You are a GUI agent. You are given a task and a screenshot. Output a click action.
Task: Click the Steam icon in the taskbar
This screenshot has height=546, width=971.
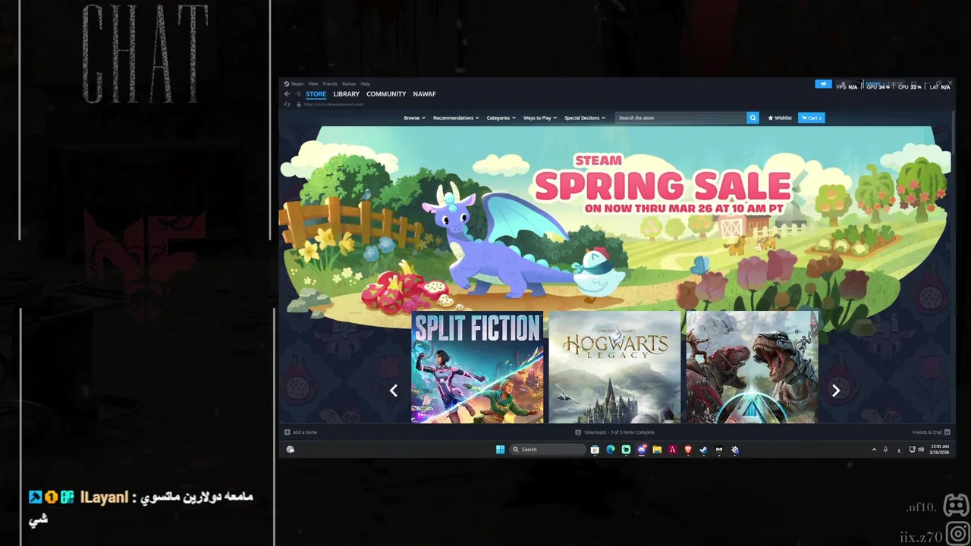[x=703, y=450]
